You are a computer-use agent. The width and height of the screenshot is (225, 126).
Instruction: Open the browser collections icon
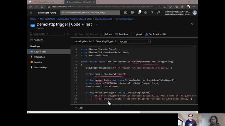pos(176,7)
